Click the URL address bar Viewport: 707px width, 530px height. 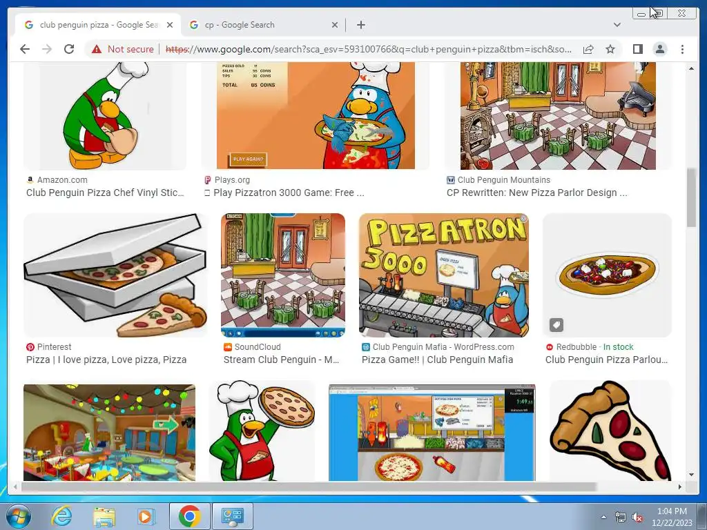tap(368, 49)
